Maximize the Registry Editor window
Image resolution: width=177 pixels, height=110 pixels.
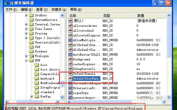[162, 3]
